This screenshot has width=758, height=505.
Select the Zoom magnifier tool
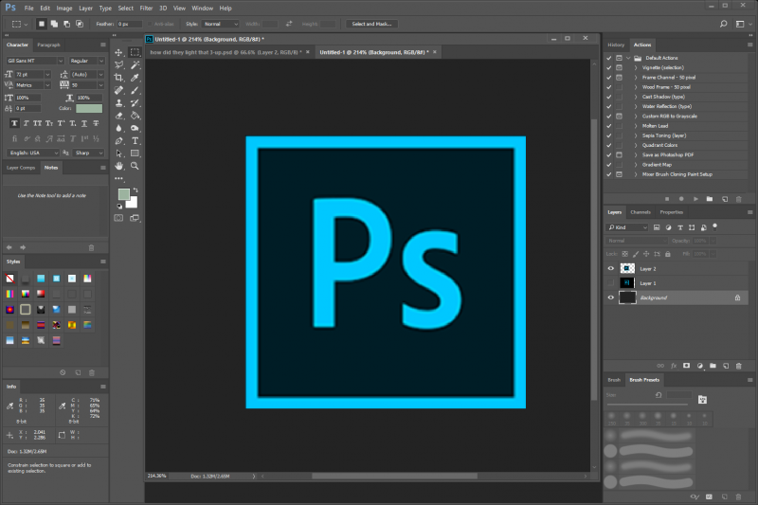(135, 165)
